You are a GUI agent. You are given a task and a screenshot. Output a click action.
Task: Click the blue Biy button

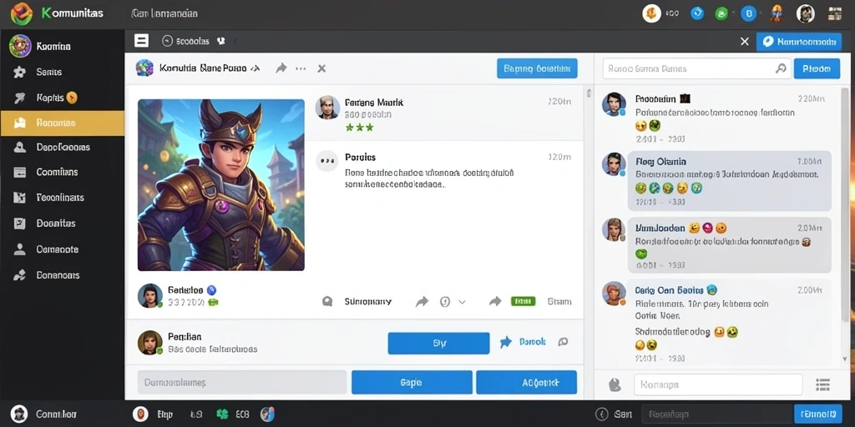[439, 343]
